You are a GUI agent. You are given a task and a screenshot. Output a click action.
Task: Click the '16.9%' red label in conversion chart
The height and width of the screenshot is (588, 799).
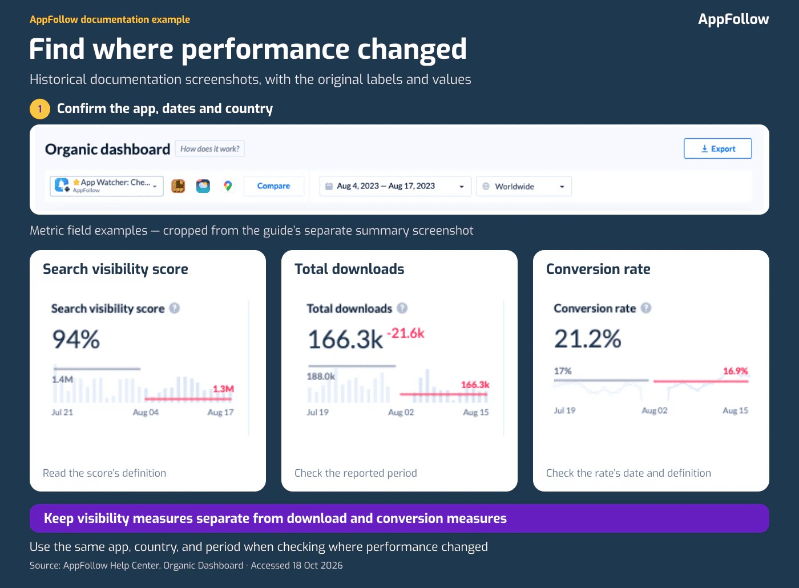(x=735, y=371)
